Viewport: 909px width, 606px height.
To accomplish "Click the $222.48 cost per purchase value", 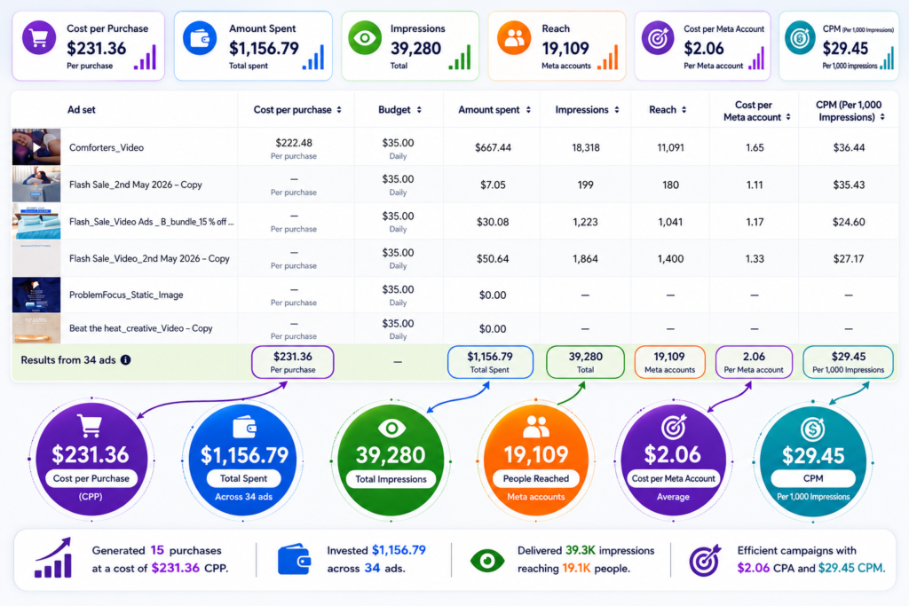I will click(x=293, y=143).
